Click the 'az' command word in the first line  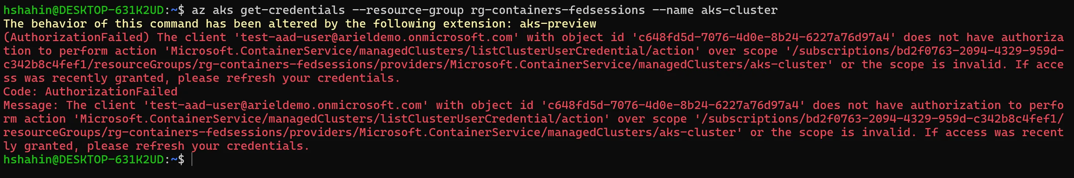(x=198, y=10)
